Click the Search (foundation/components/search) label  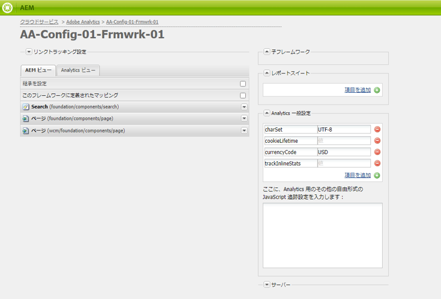[75, 107]
